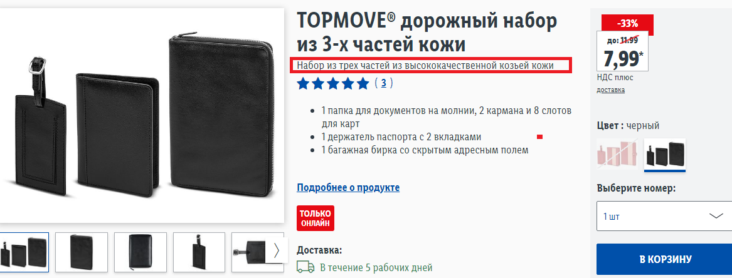Open the (3) reviews count link
This screenshot has width=732, height=278.
pos(384,84)
